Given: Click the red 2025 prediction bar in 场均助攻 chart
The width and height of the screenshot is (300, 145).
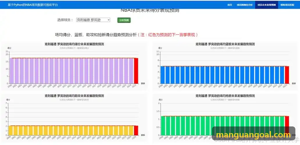Looking at the screenshot, I should [136, 130].
